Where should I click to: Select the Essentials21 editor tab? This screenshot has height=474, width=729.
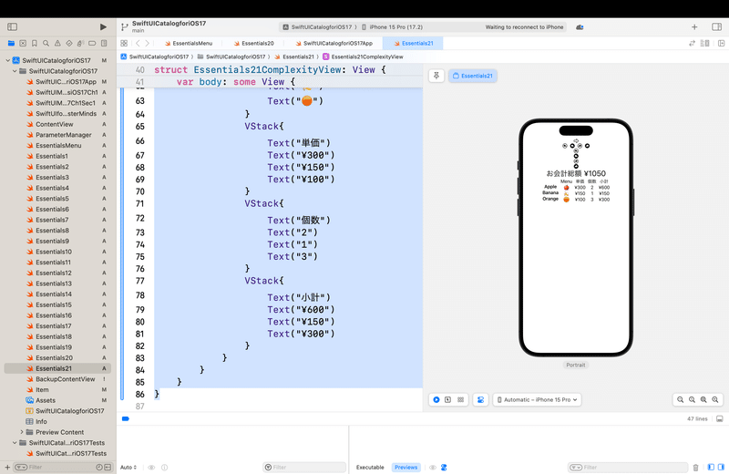414,43
